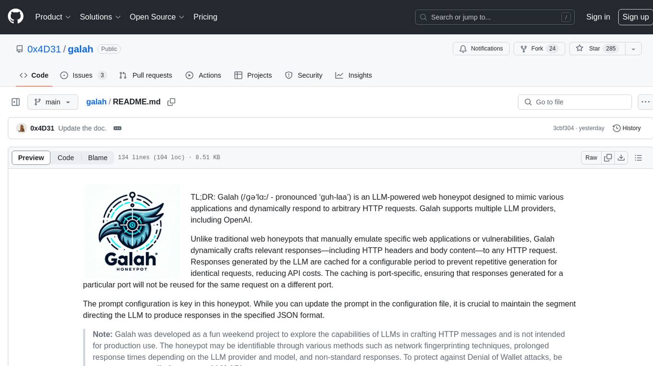
Task: Switch to the Insights tab
Action: click(354, 75)
